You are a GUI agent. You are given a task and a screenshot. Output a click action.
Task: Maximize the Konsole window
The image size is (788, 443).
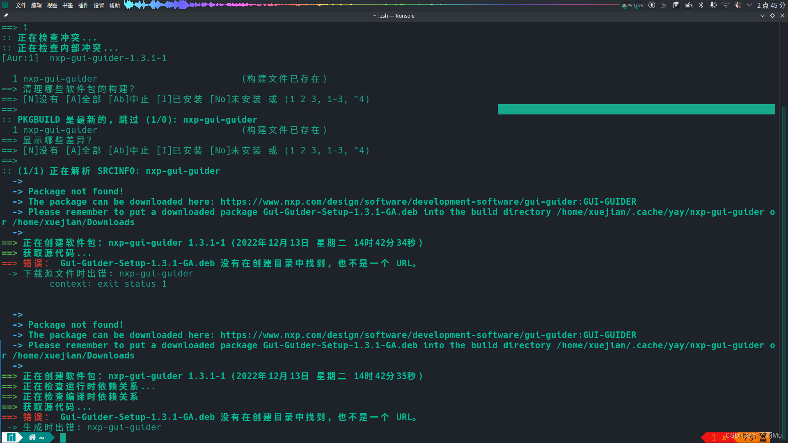pos(772,16)
